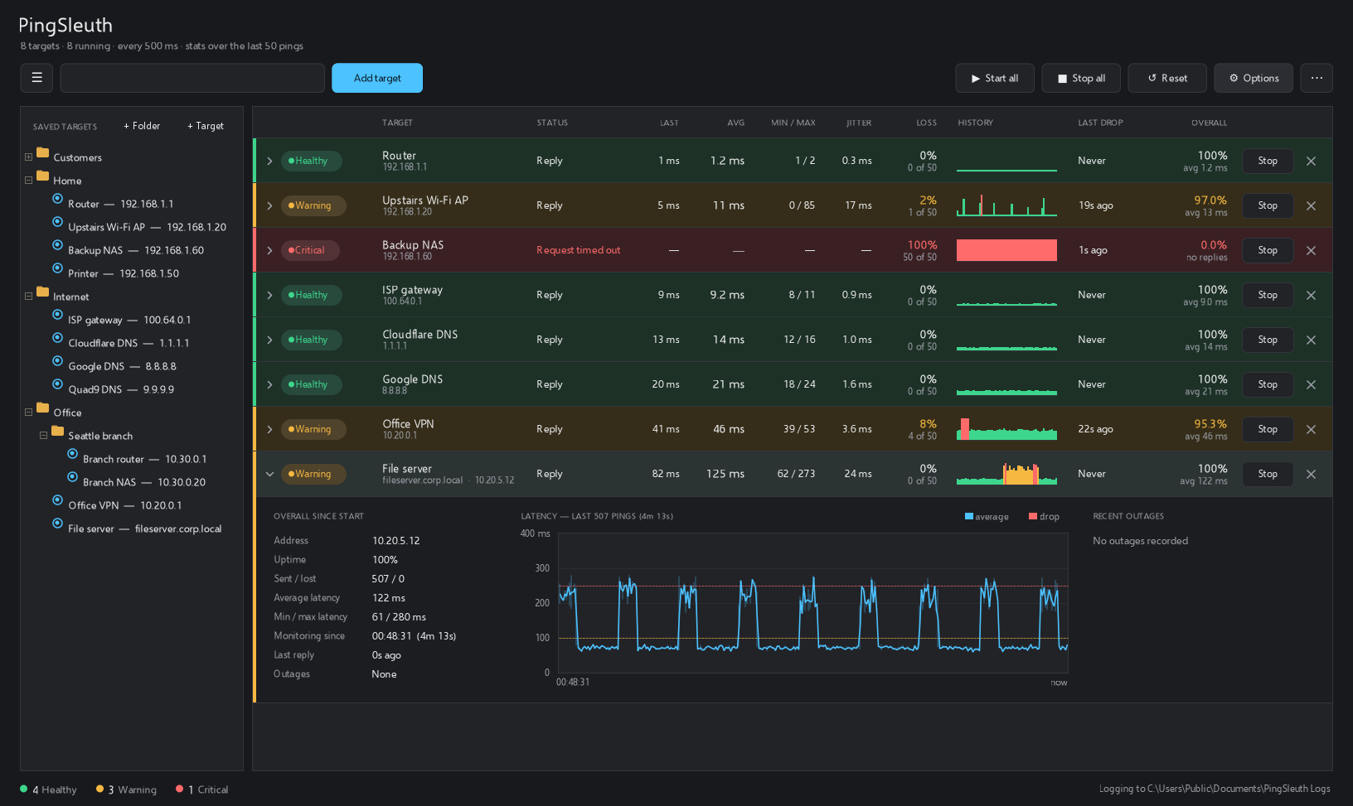This screenshot has width=1353, height=806.
Task: Collapse the File server row details
Action: click(x=269, y=474)
